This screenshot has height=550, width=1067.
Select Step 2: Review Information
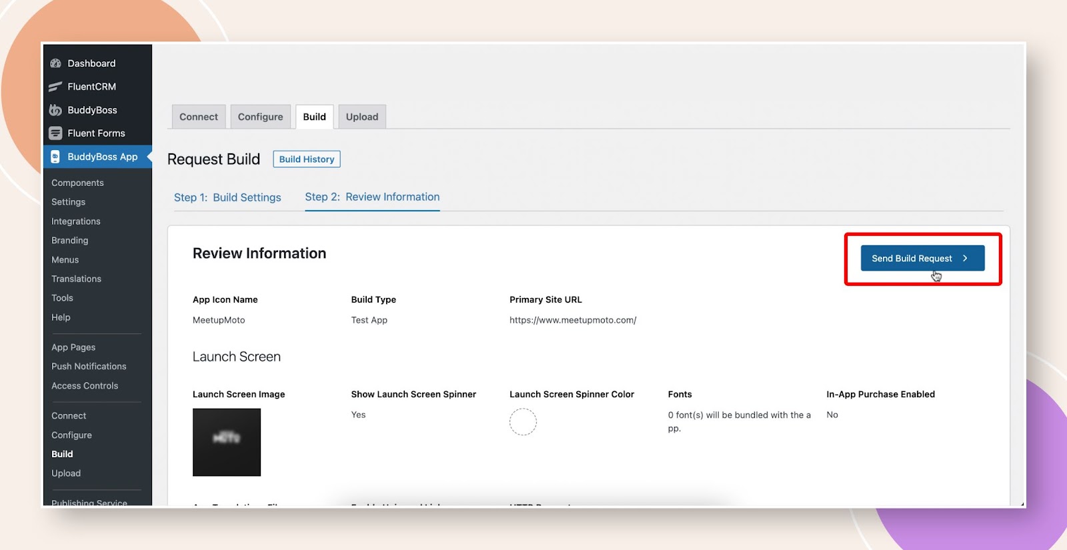click(372, 197)
